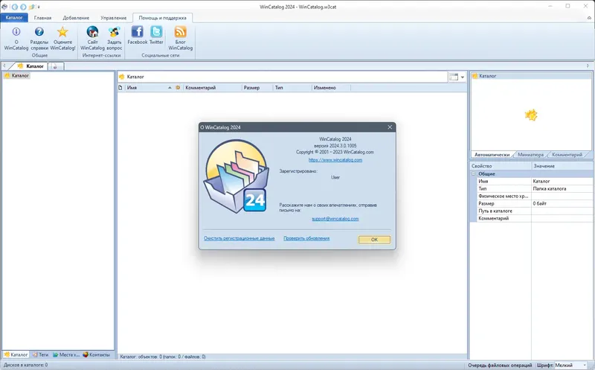Open the О WinCatalog info icon
The height and width of the screenshot is (370, 595).
pyautogui.click(x=16, y=32)
